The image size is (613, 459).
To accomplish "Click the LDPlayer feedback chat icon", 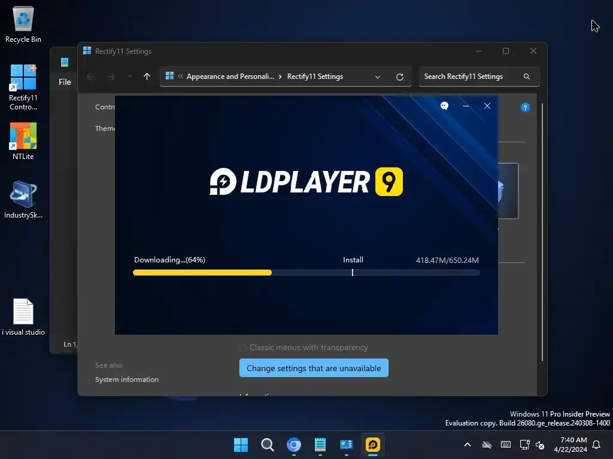I will pyautogui.click(x=445, y=106).
